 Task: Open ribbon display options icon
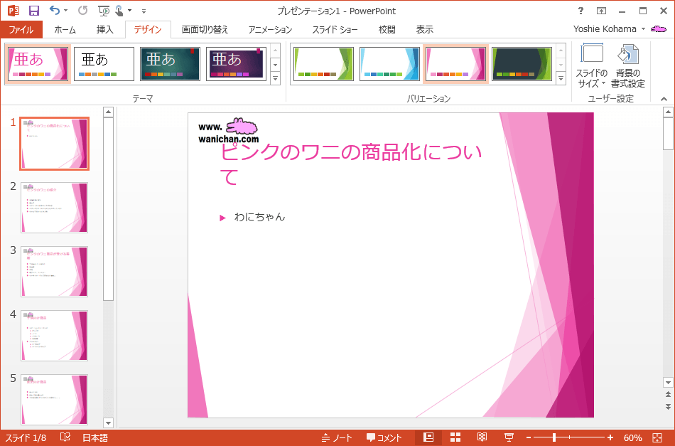click(601, 11)
